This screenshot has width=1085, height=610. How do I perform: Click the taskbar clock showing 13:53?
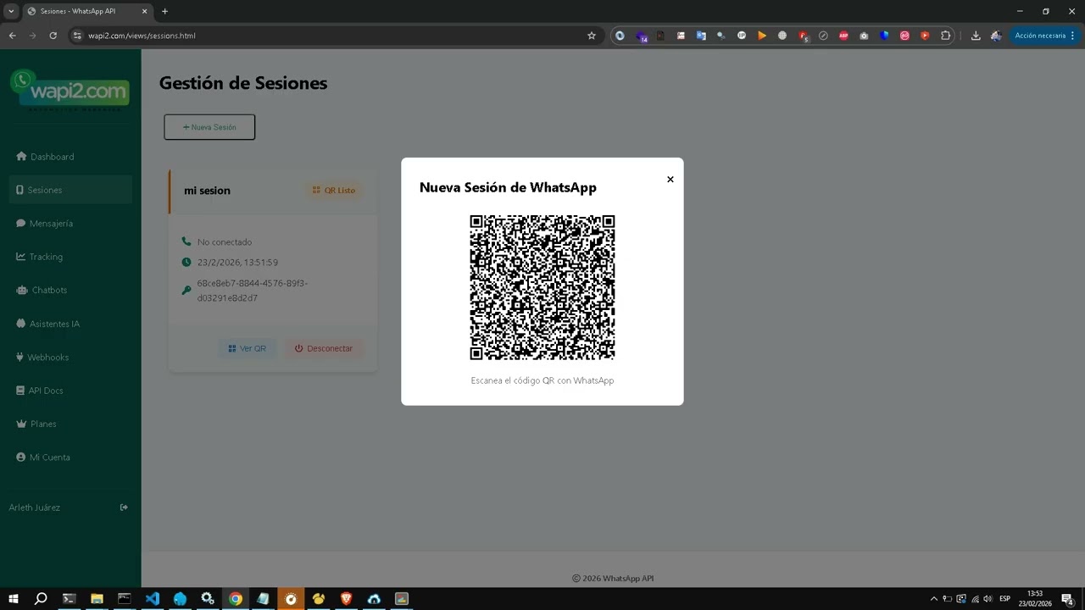1035,599
